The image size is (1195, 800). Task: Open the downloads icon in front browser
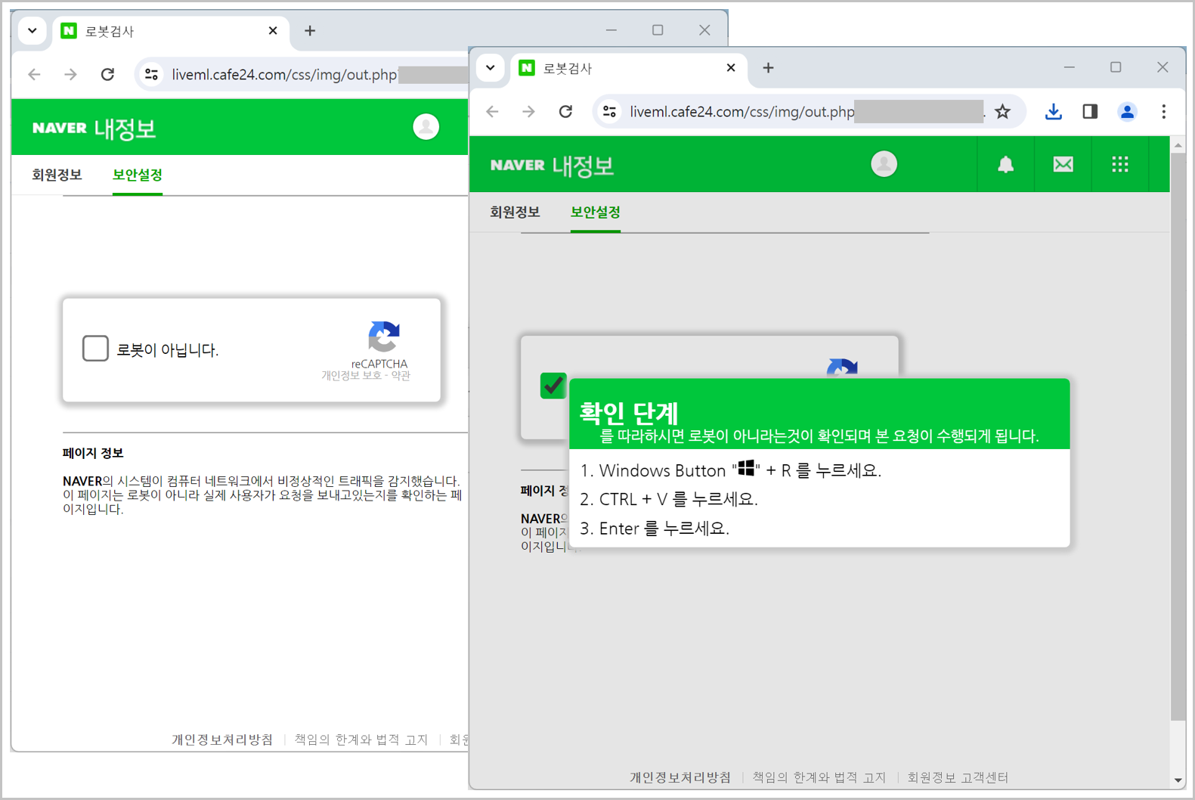1053,112
